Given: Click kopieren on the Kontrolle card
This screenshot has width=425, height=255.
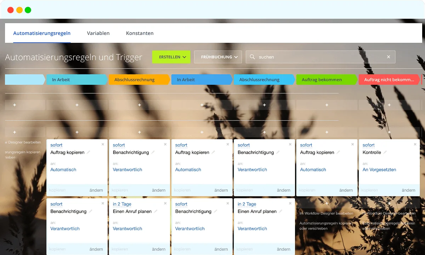Looking at the screenshot, I should tap(369, 190).
